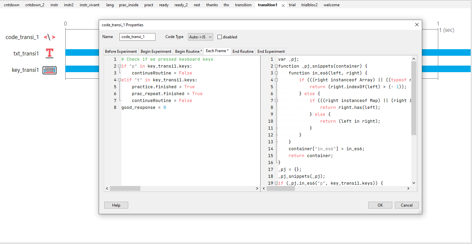This screenshot has height=244, width=472.
Task: Select the Each Frame tab
Action: 217,51
